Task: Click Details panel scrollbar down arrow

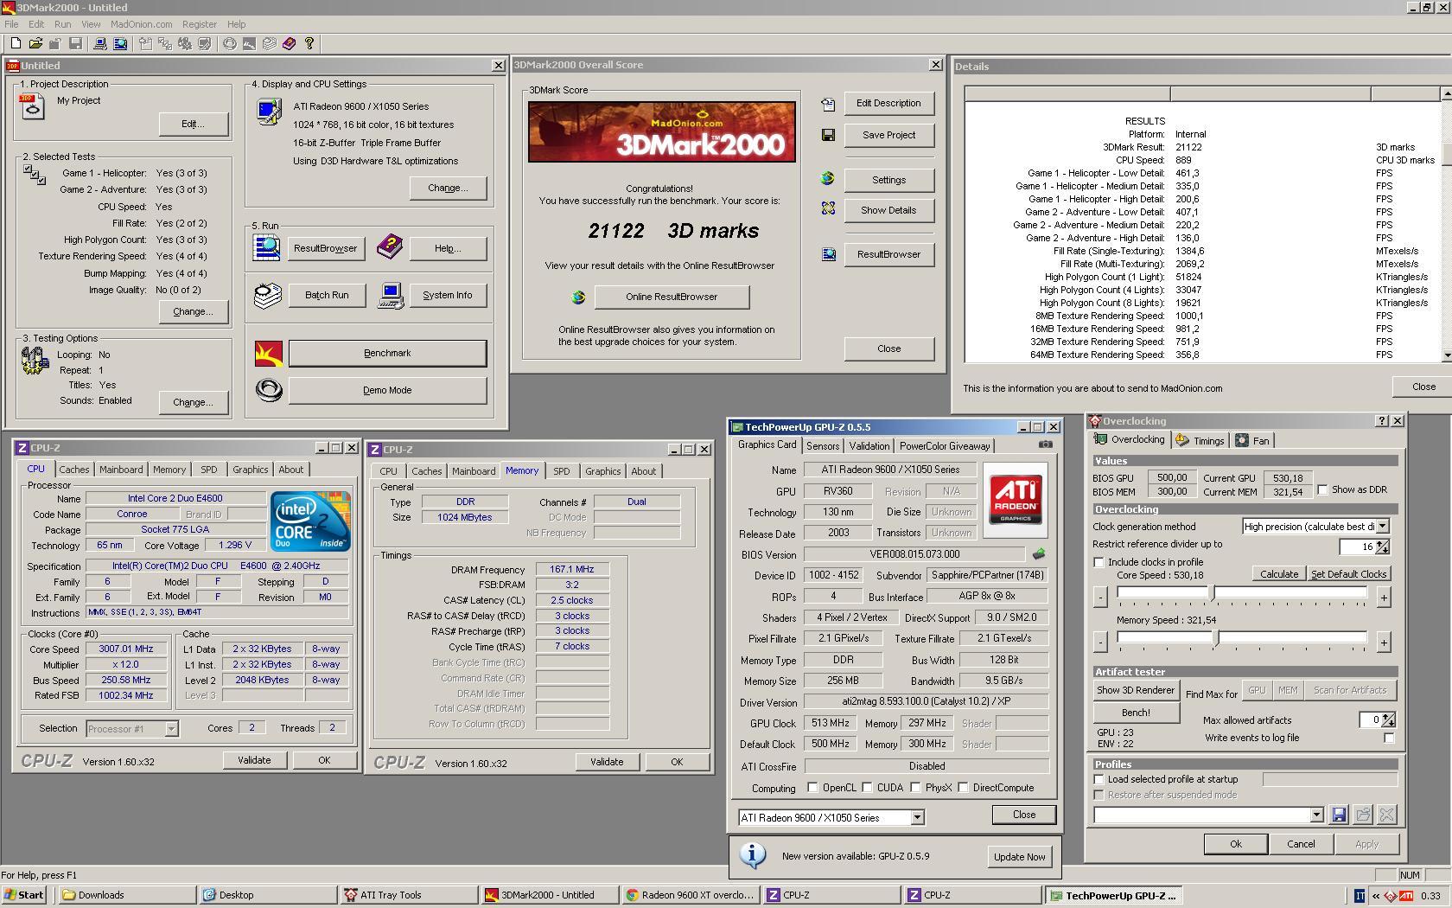Action: click(1446, 355)
